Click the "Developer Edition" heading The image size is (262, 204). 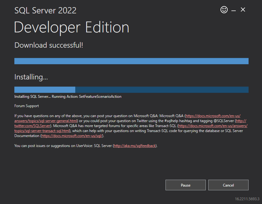[72, 27]
